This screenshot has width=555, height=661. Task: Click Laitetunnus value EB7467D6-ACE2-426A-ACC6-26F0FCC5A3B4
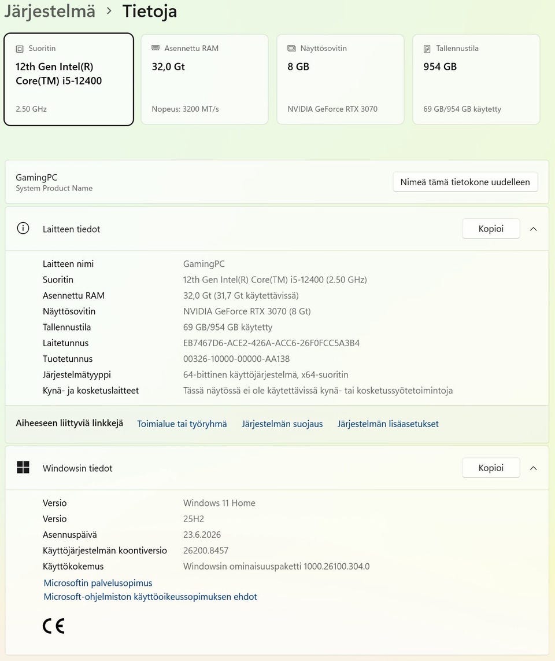[x=271, y=343]
